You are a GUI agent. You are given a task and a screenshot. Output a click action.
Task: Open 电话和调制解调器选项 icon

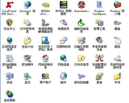(x=45, y=23)
